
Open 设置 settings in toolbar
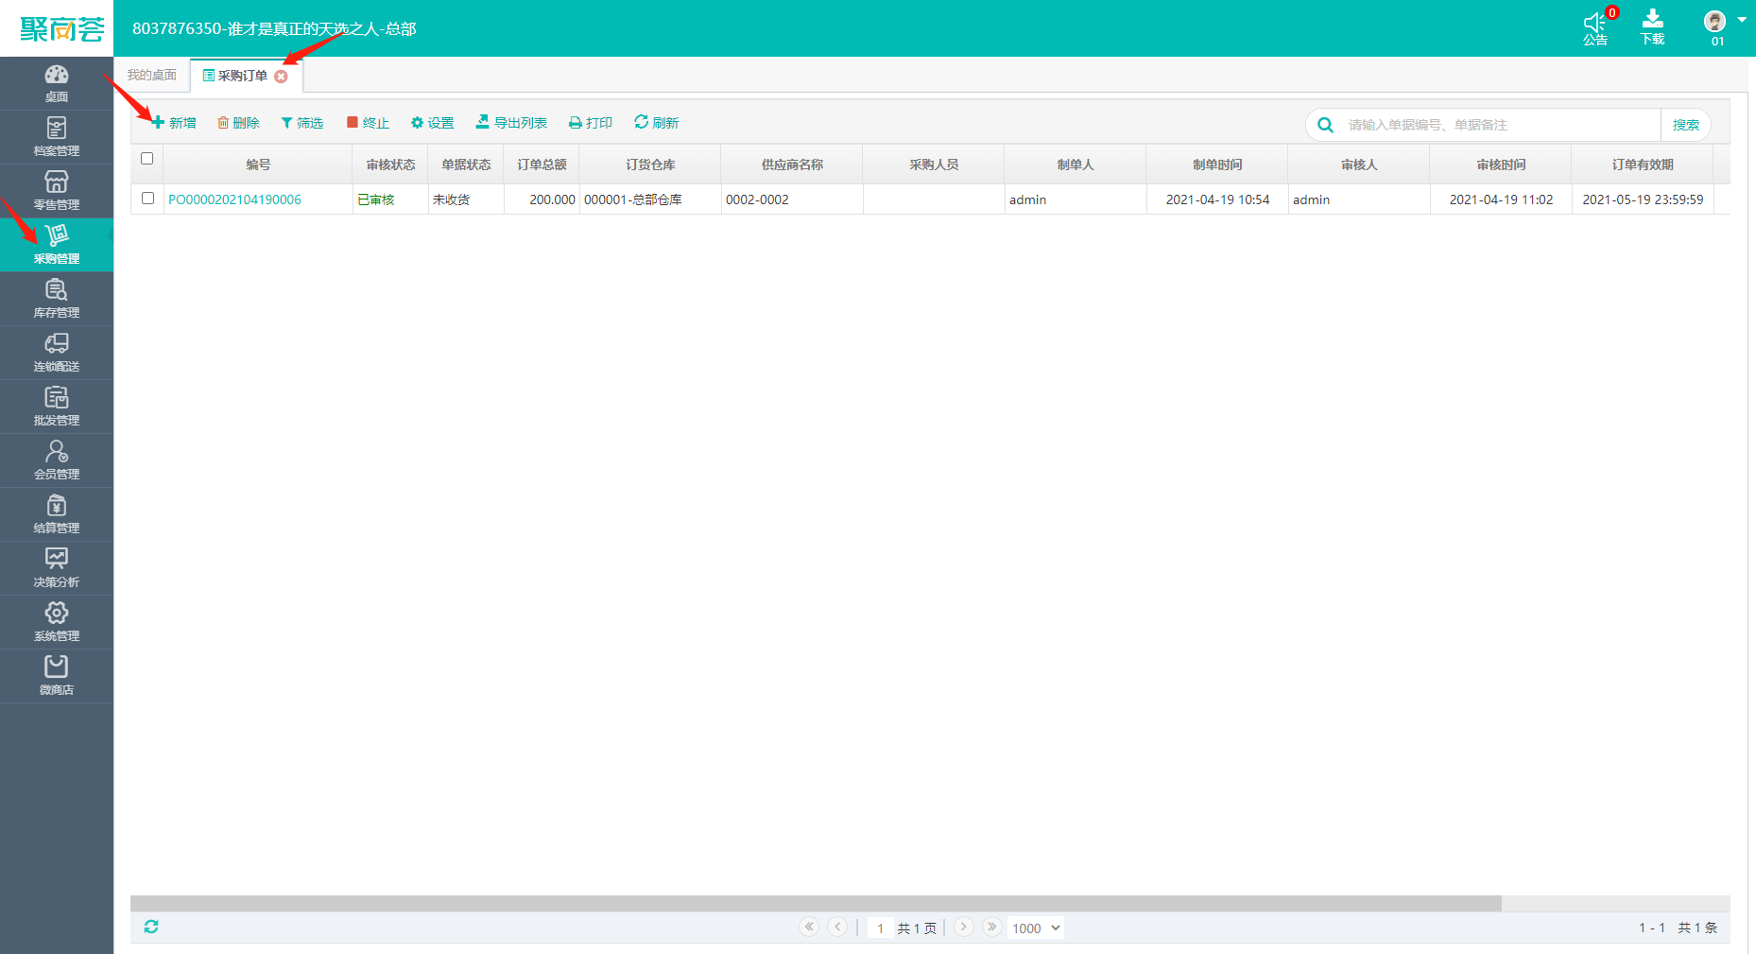pyautogui.click(x=432, y=123)
